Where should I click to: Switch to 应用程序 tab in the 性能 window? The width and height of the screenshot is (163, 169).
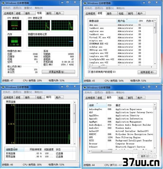click(9, 13)
